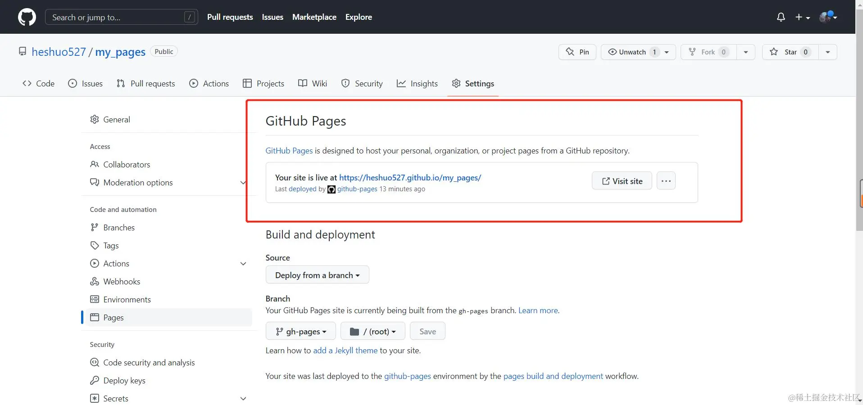Click the Visit site button
The height and width of the screenshot is (405, 863).
coord(622,181)
